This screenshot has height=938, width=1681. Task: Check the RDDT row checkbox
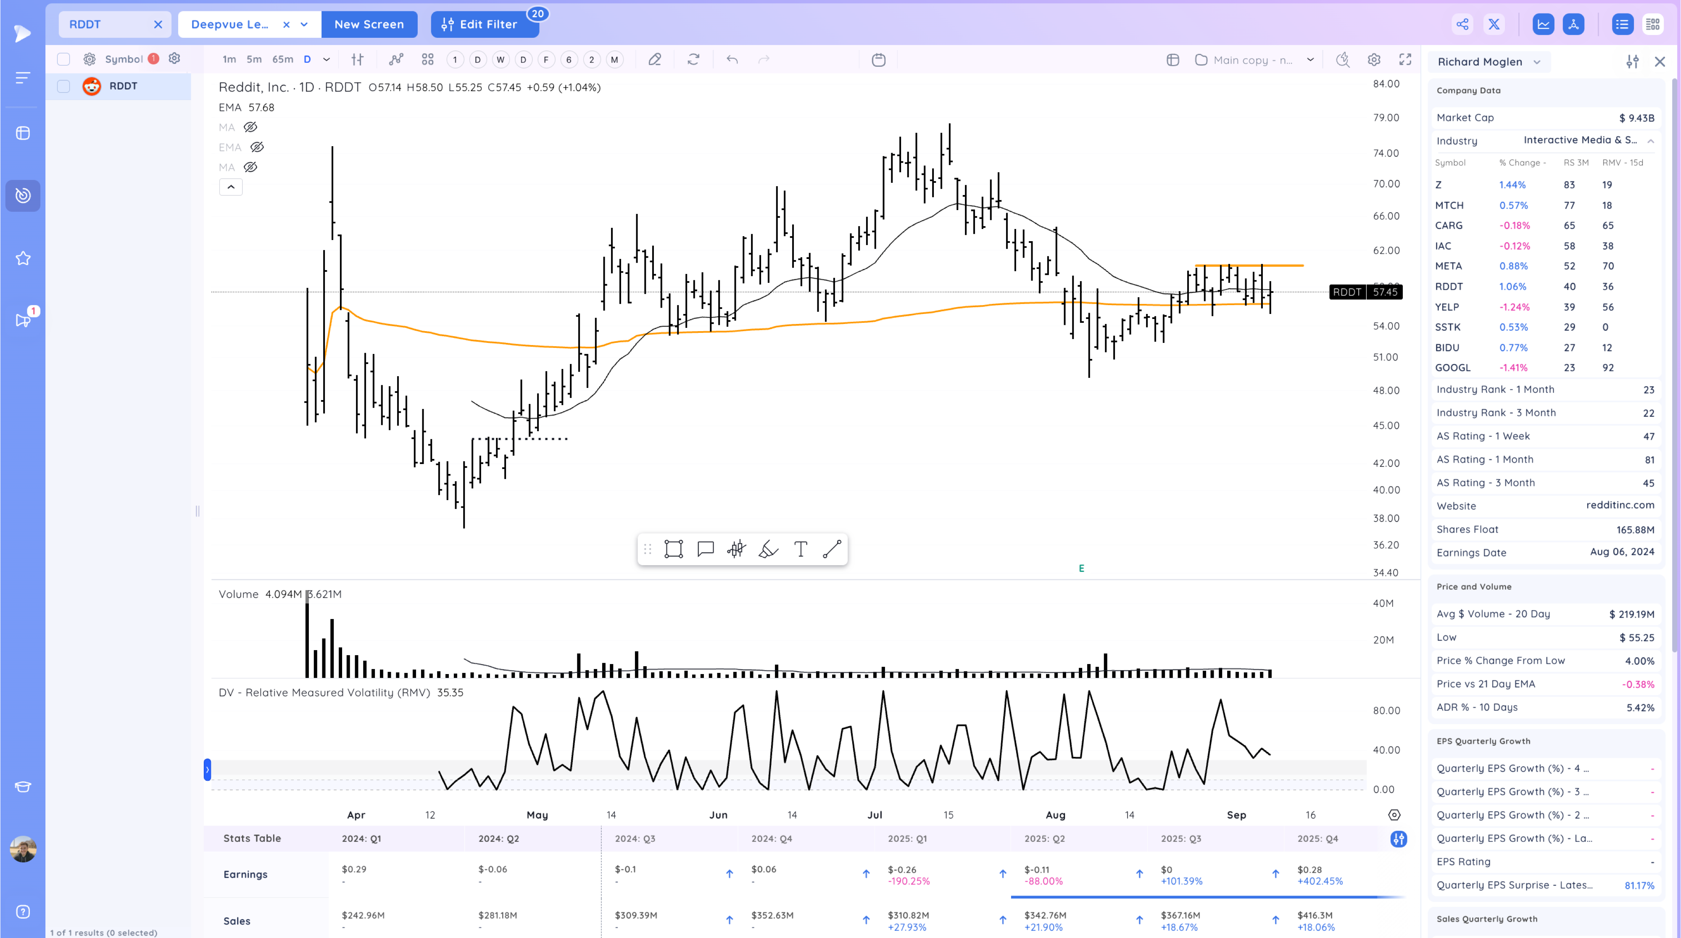[63, 86]
